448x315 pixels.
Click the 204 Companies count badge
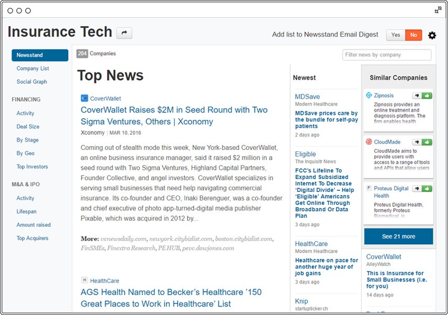82,53
